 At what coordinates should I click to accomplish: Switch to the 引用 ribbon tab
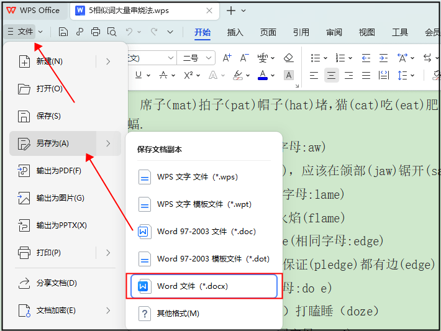(301, 32)
